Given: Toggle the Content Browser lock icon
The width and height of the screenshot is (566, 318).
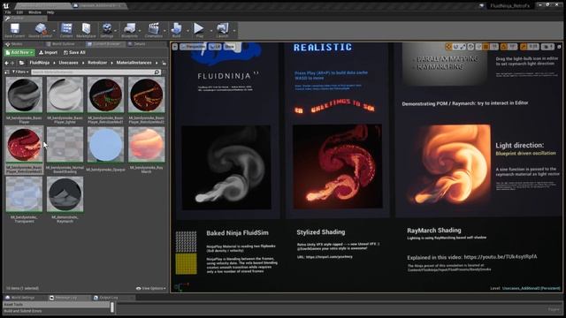Looking at the screenshot, I should 164,63.
